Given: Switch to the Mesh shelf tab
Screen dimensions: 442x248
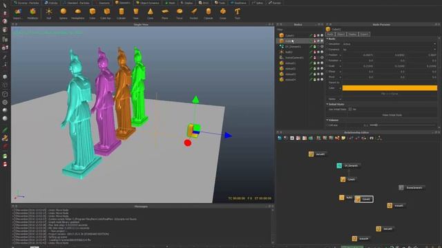Looking at the screenshot, I should tap(170, 3).
